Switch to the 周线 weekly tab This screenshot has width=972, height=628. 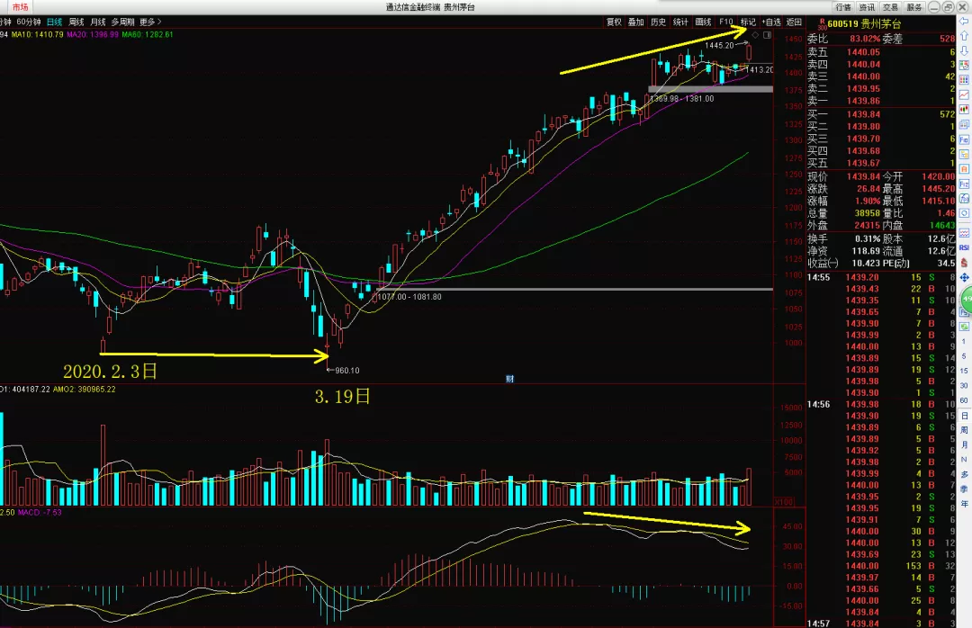click(76, 22)
